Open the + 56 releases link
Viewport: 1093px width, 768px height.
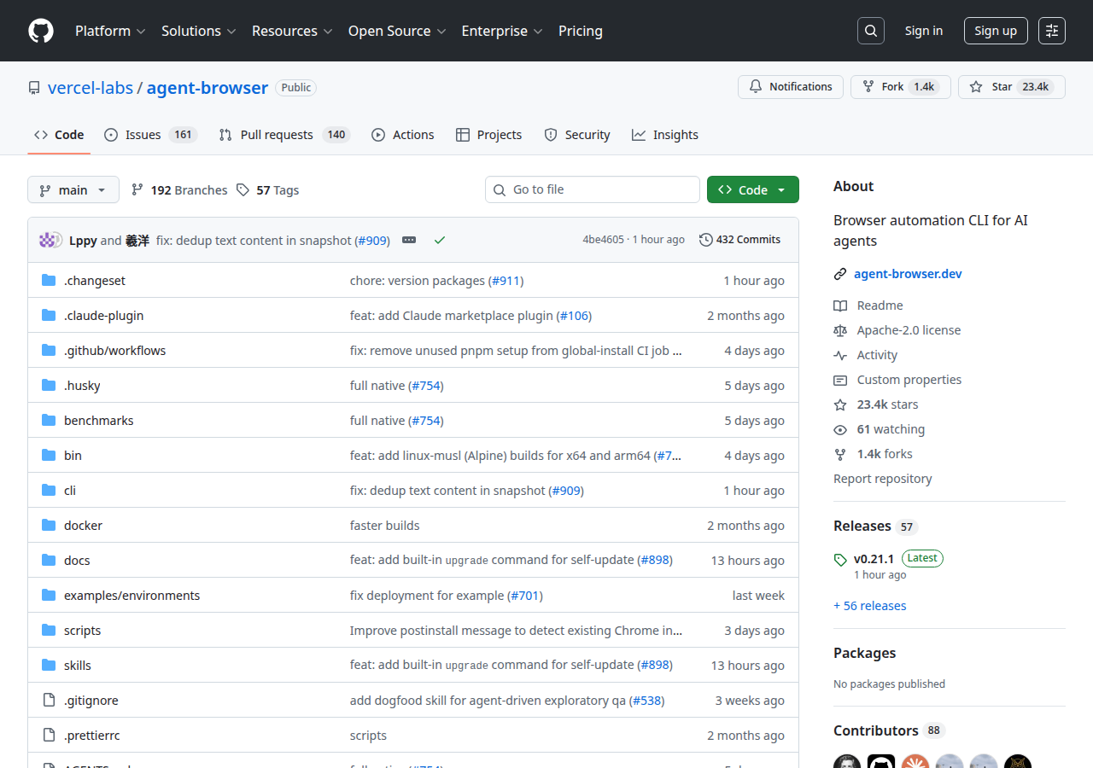869,605
